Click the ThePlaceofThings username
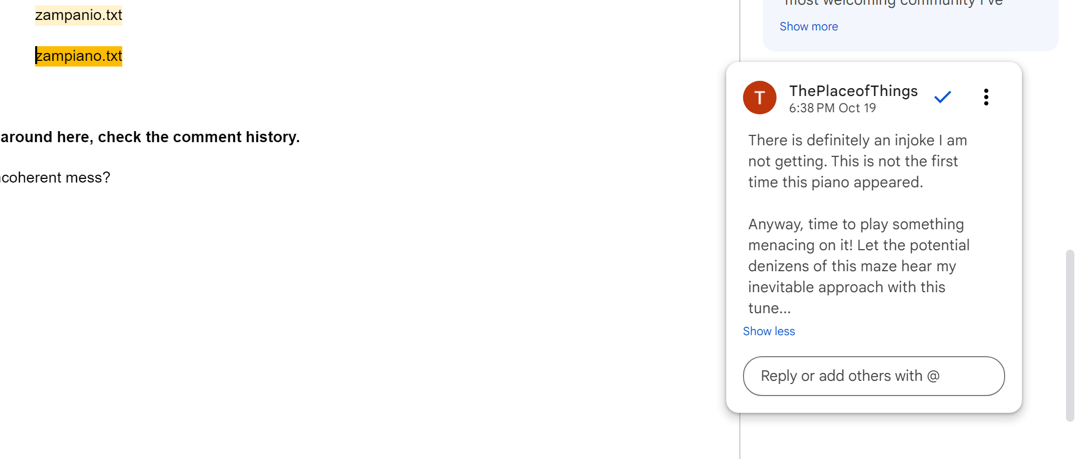 pos(853,91)
